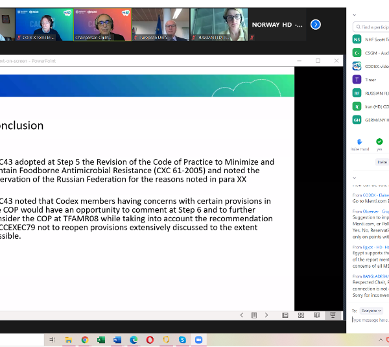Click the Find a participant search box
Viewport: 389px width, 347px height.
click(x=374, y=27)
